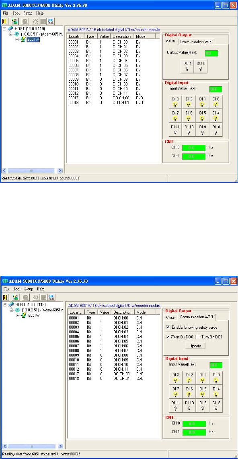Click DI 3 bulb in count:00001 window

click(x=175, y=102)
